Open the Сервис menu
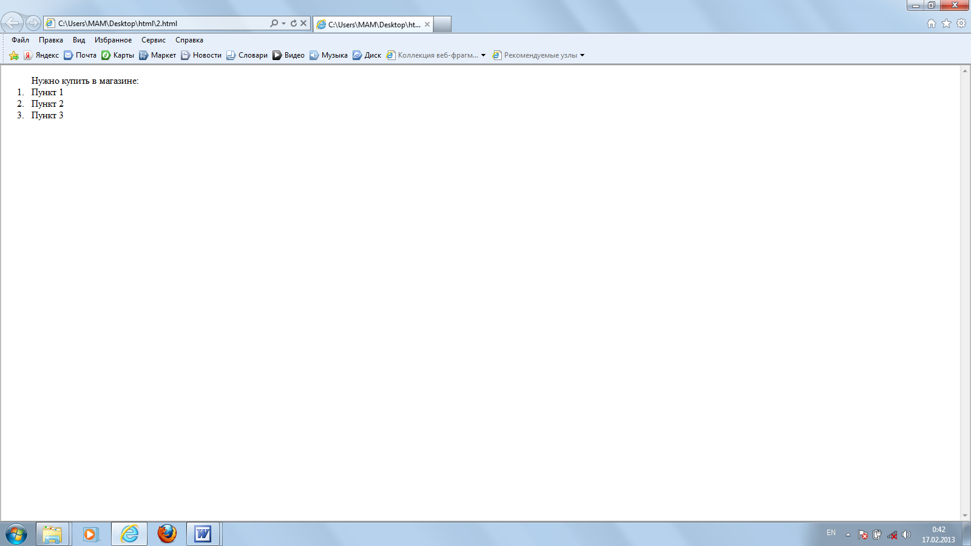The image size is (971, 546). coord(154,40)
